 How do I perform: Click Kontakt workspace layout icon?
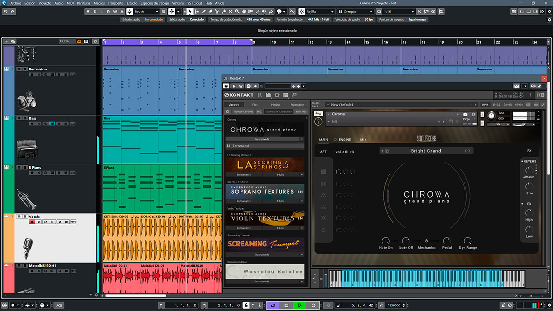point(286,95)
